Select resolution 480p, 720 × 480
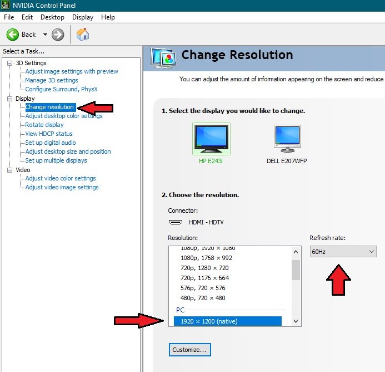385x372 pixels. pyautogui.click(x=203, y=298)
